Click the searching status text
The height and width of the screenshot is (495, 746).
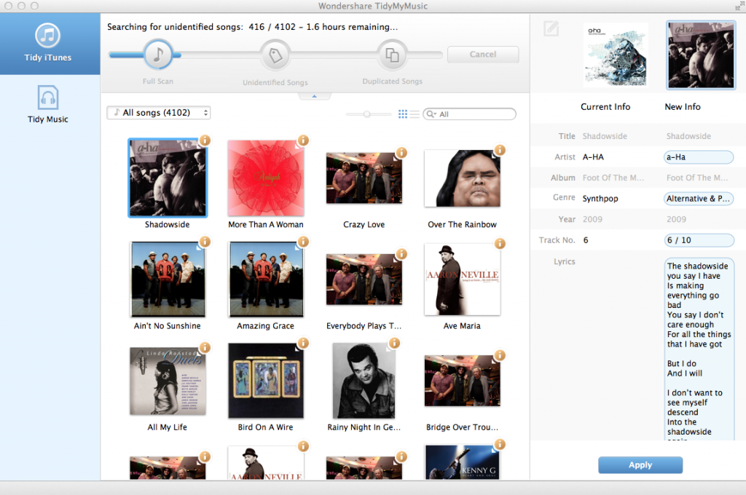coord(252,27)
